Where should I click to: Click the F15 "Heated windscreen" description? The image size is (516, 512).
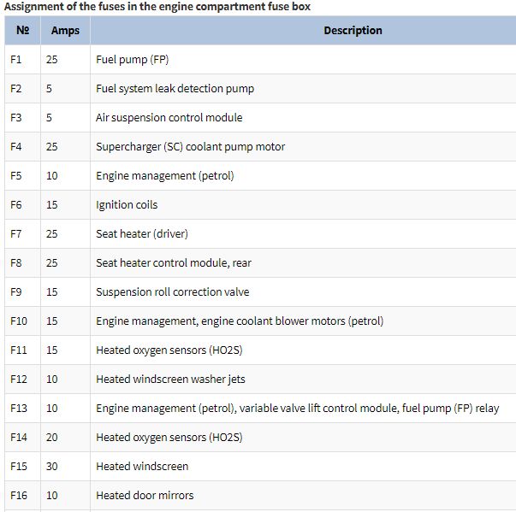pos(142,467)
